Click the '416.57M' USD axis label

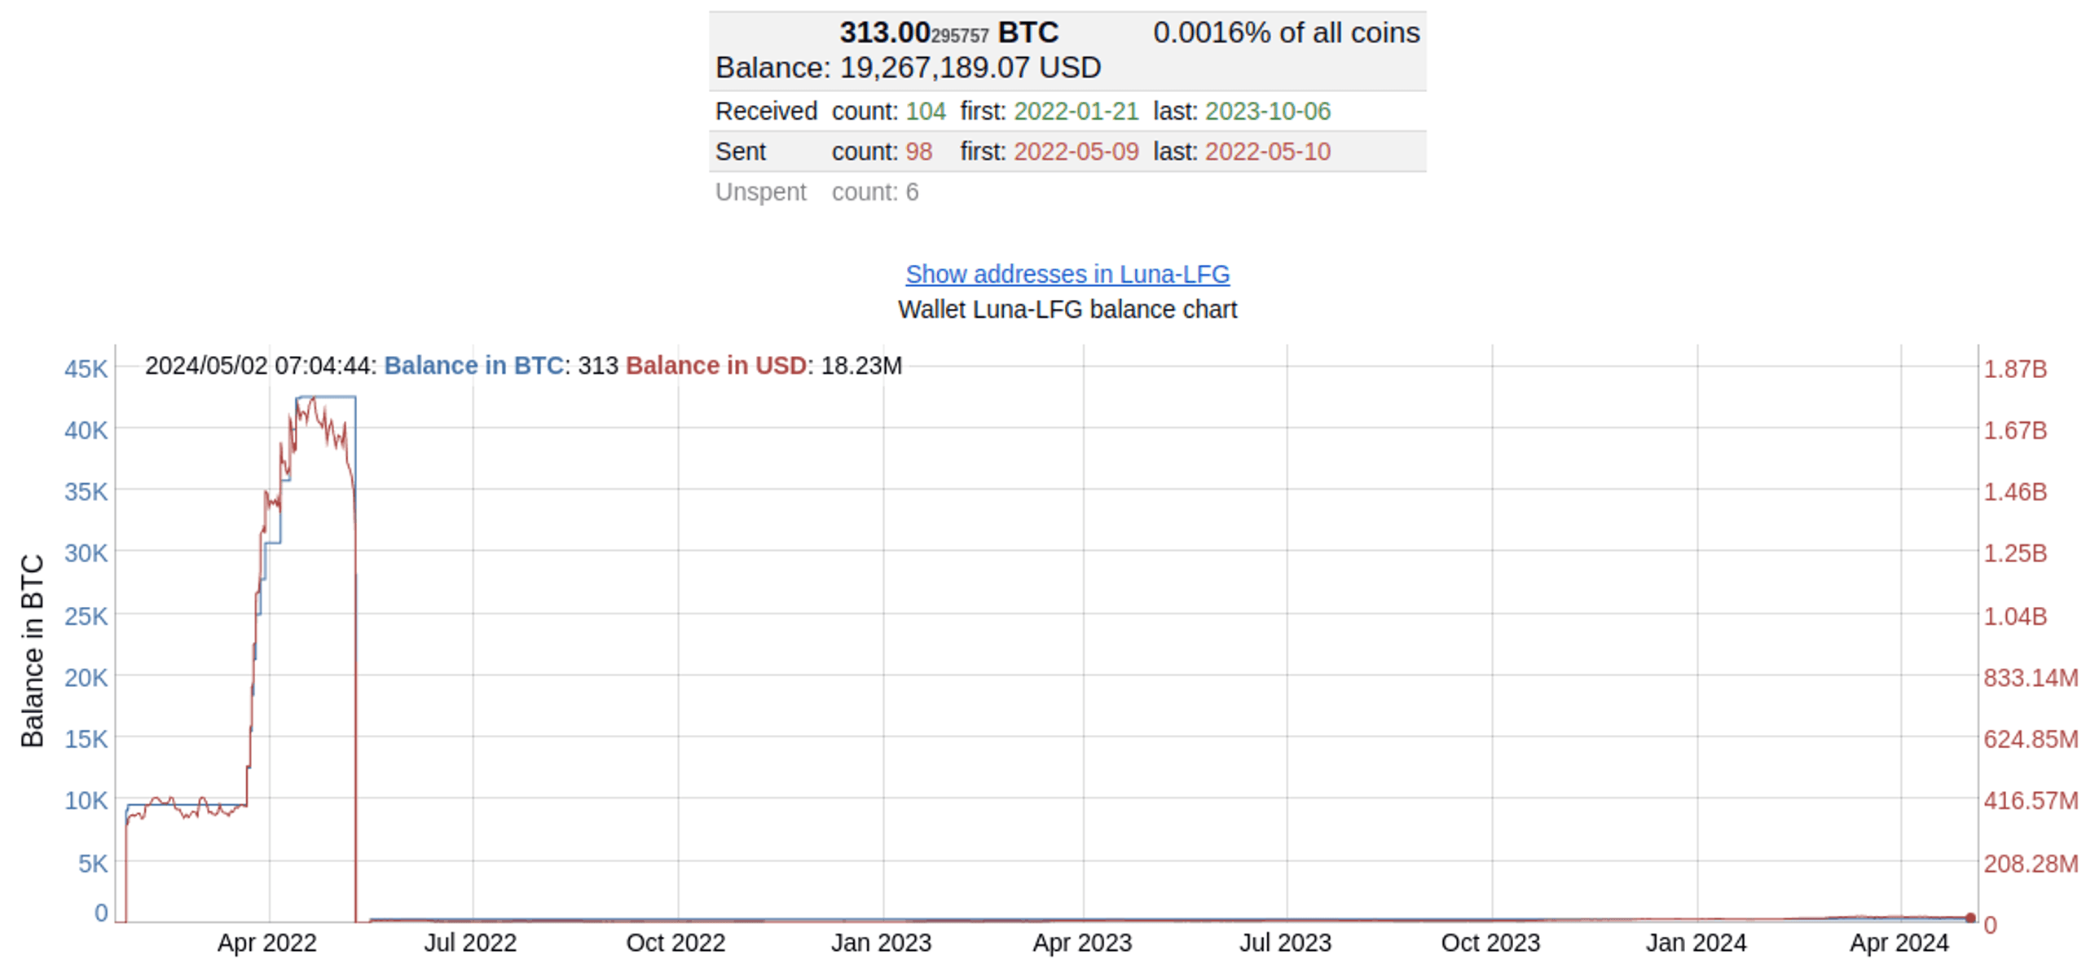(2030, 801)
